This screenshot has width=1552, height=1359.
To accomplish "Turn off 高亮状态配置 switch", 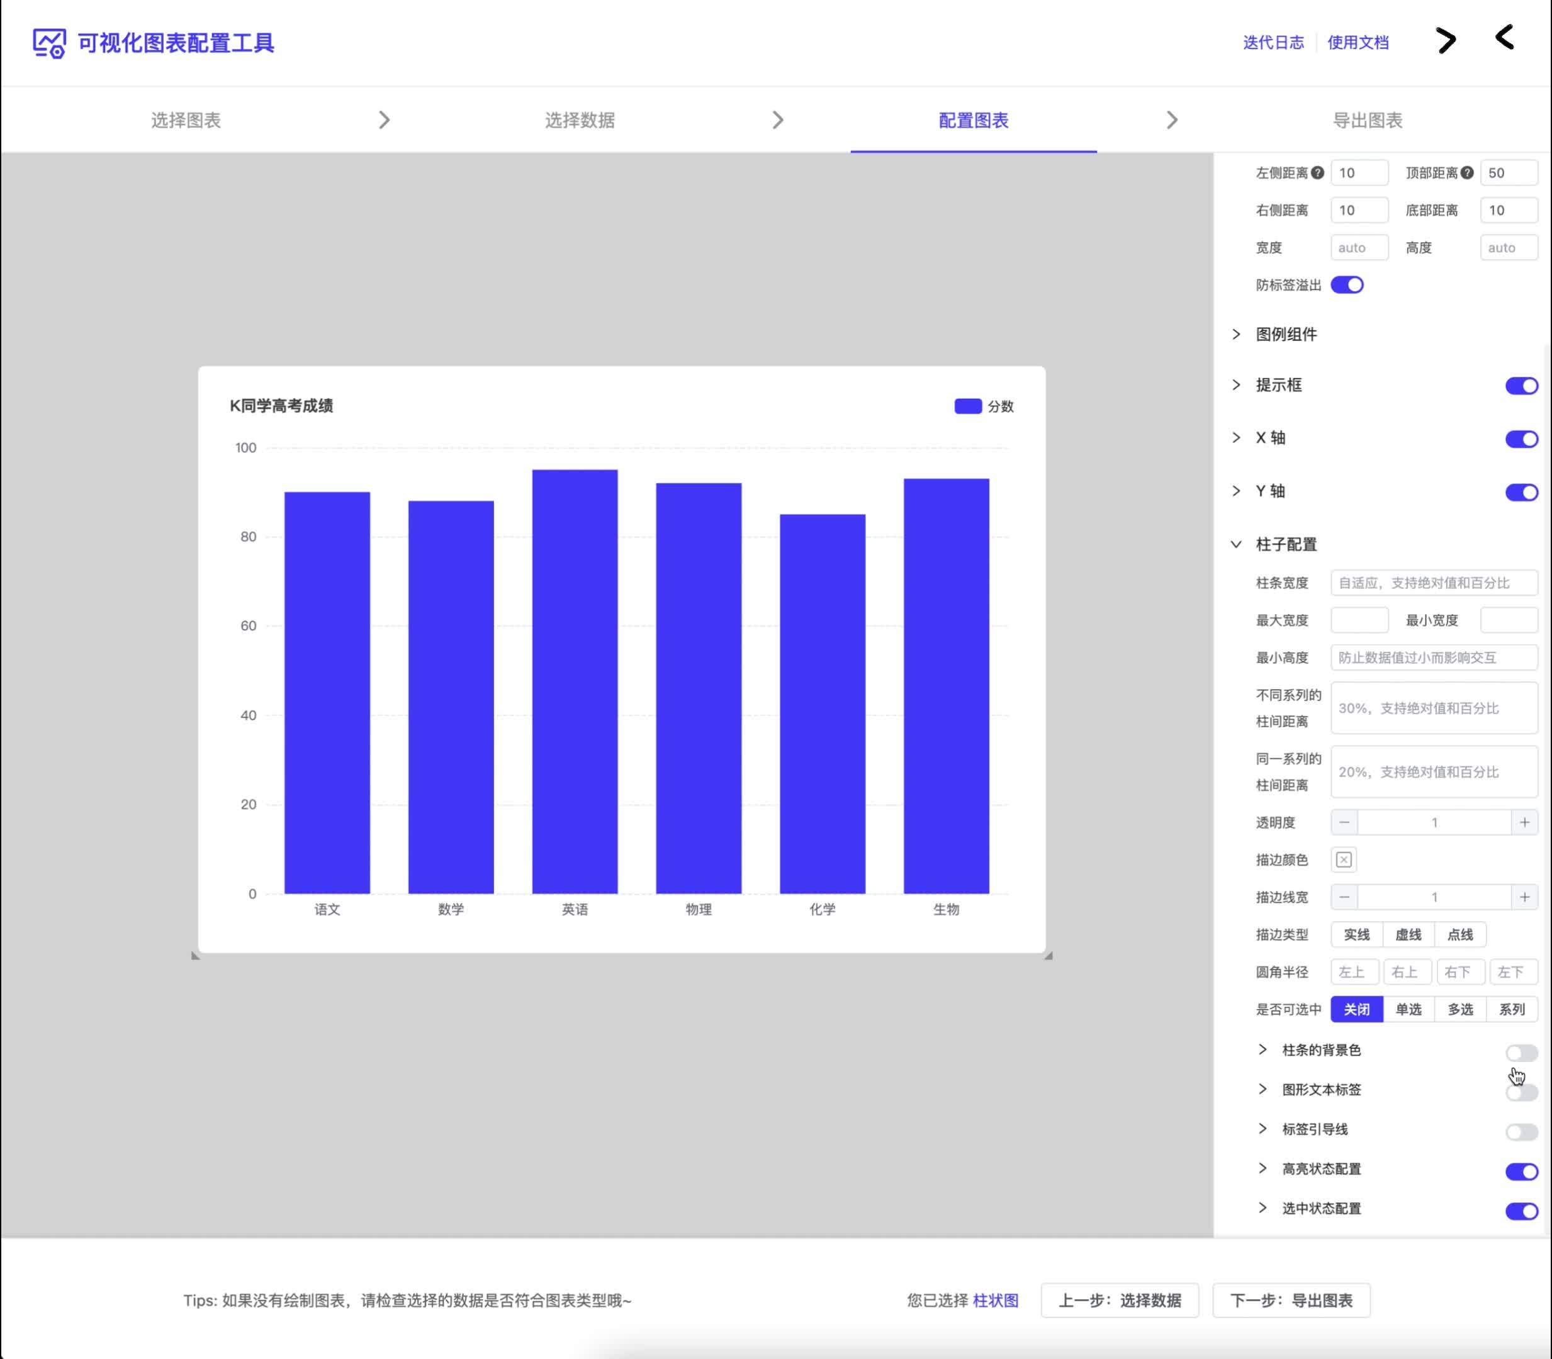I will (x=1522, y=1172).
